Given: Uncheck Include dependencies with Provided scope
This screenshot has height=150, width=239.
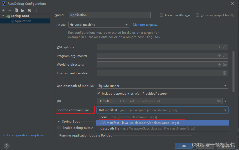Looking at the screenshot, I should [99, 93].
